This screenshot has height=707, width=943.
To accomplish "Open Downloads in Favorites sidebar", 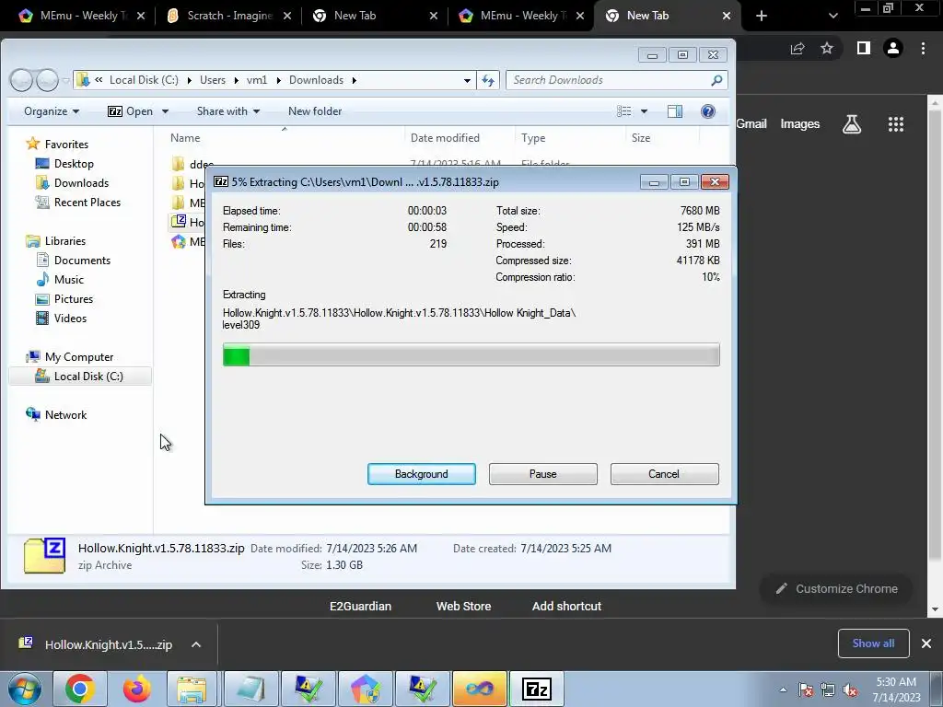I will coord(81,183).
